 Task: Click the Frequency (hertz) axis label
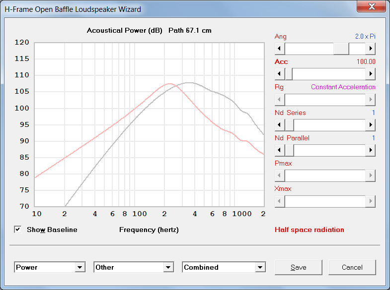(149, 230)
